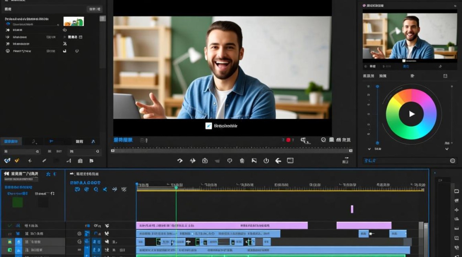Expand the chevron below the left vertical slider
The image size is (462, 257).
click(370, 149)
